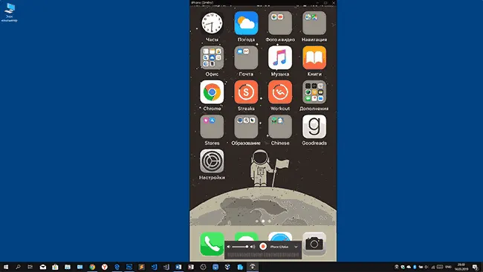Open the Stores folder
The image size is (483, 272).
click(x=212, y=126)
